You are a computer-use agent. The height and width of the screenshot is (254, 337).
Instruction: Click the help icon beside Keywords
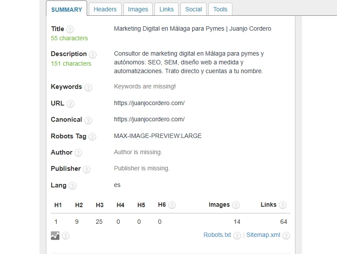88,88
